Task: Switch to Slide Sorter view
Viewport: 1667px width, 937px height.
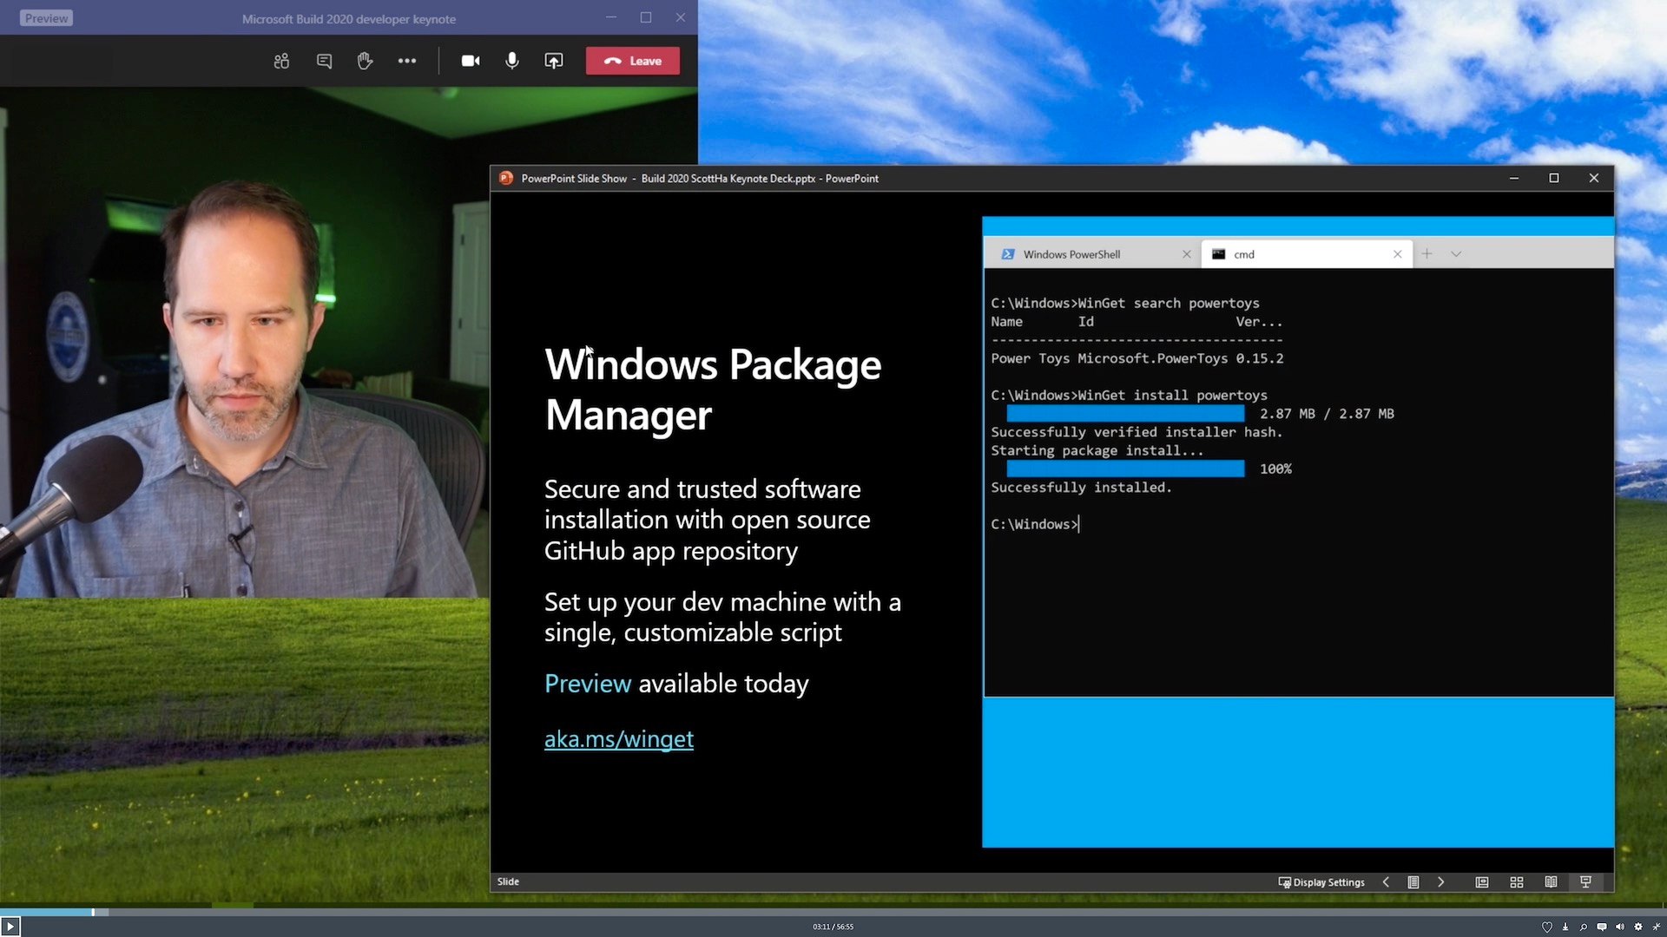Action: (1517, 882)
